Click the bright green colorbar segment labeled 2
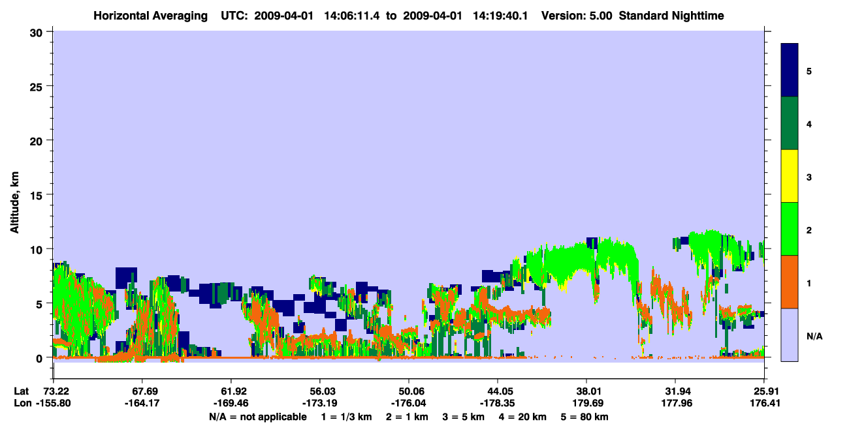This screenshot has height=435, width=849. pyautogui.click(x=790, y=228)
